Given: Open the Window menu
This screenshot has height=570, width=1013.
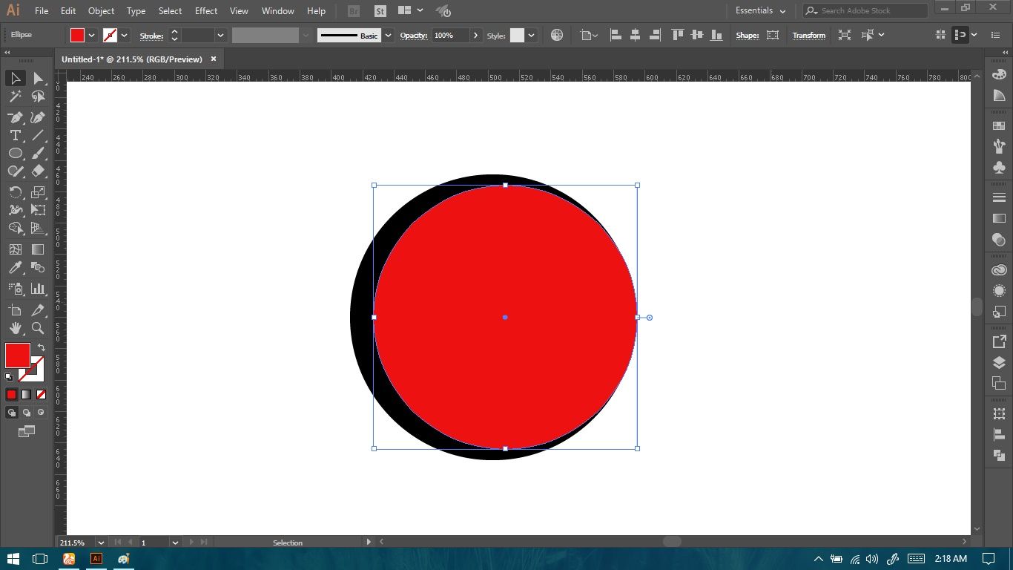Looking at the screenshot, I should (x=278, y=11).
